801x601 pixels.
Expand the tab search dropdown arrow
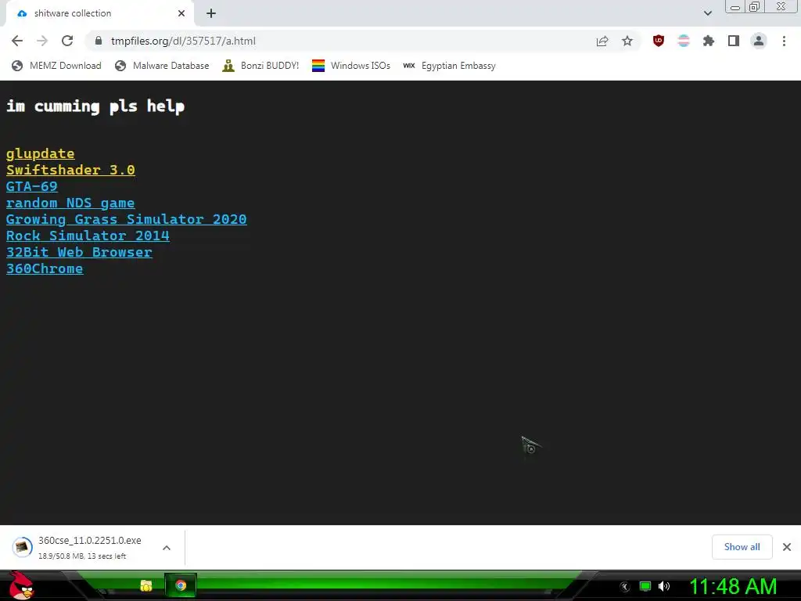point(707,13)
